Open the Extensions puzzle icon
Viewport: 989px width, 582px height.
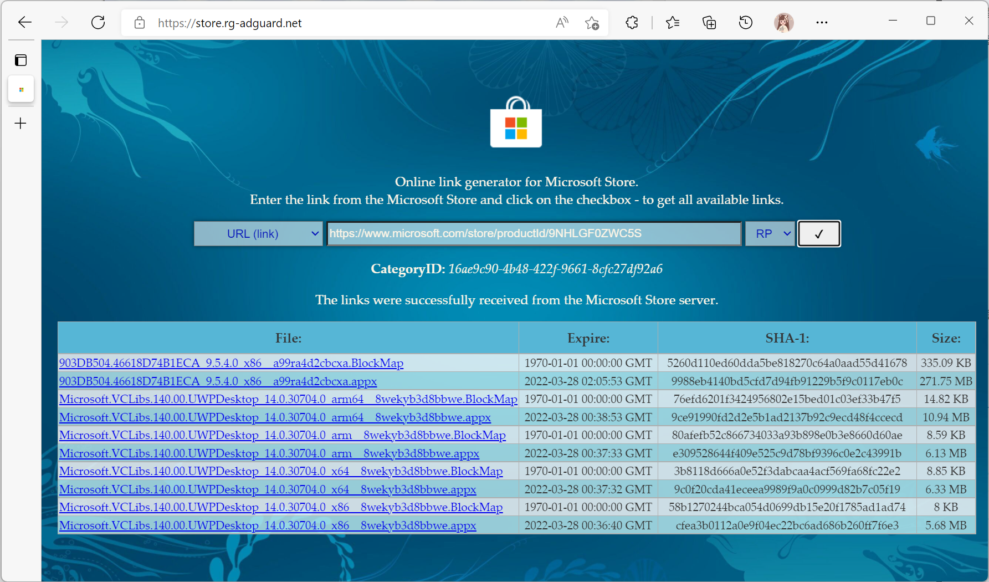pos(632,23)
